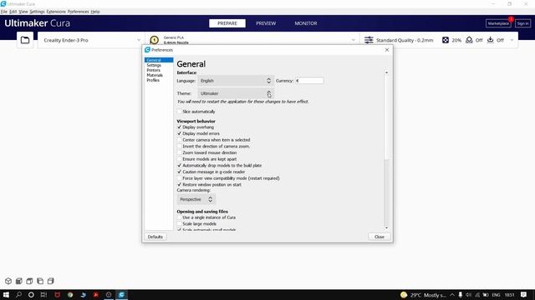Select Printers in Preferences sidebar
The width and height of the screenshot is (535, 300).
point(154,70)
